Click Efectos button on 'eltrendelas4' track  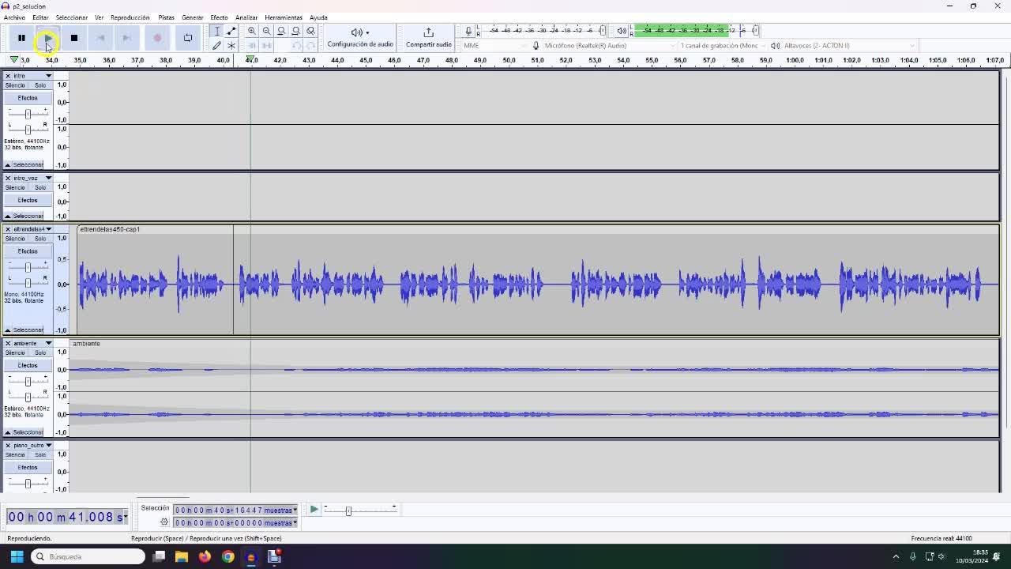coord(28,251)
